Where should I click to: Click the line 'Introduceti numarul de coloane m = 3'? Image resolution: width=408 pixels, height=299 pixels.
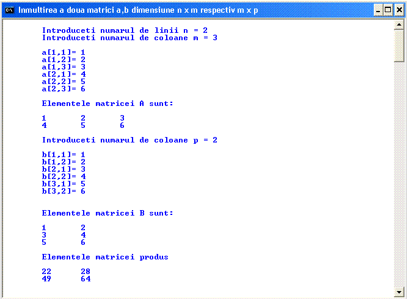129,37
